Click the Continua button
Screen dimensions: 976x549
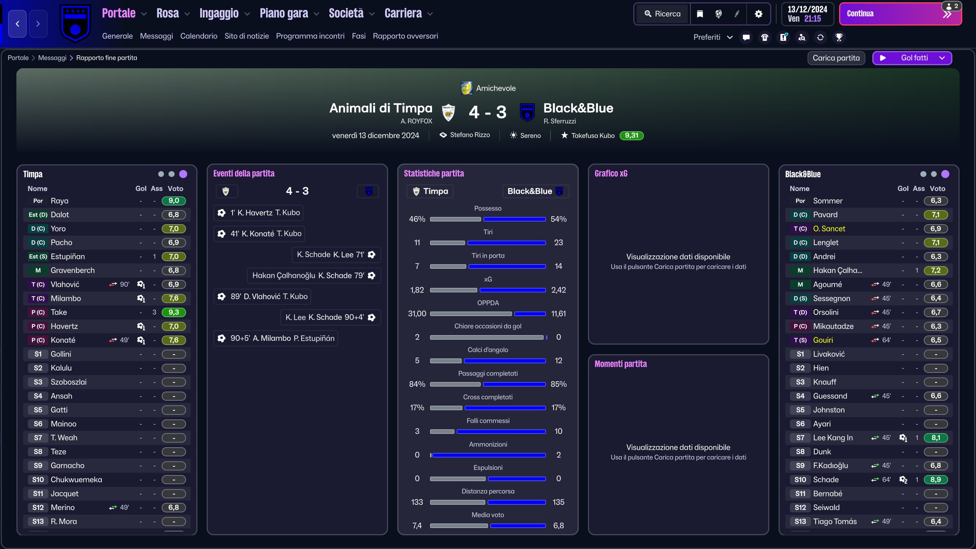900,14
